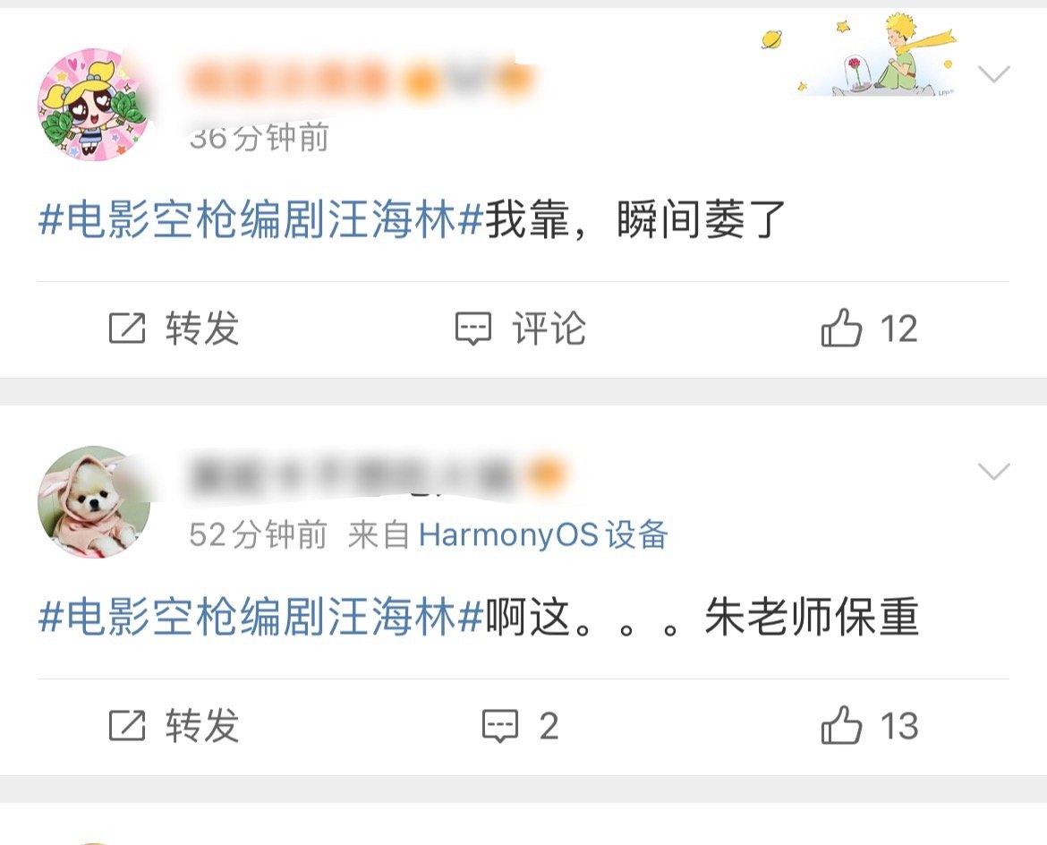Tap the 转发 label on the first post

(x=201, y=328)
